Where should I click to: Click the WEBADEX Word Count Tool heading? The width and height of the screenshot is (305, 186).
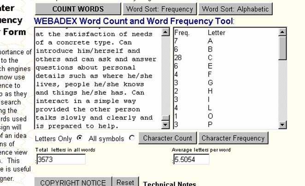[134, 21]
